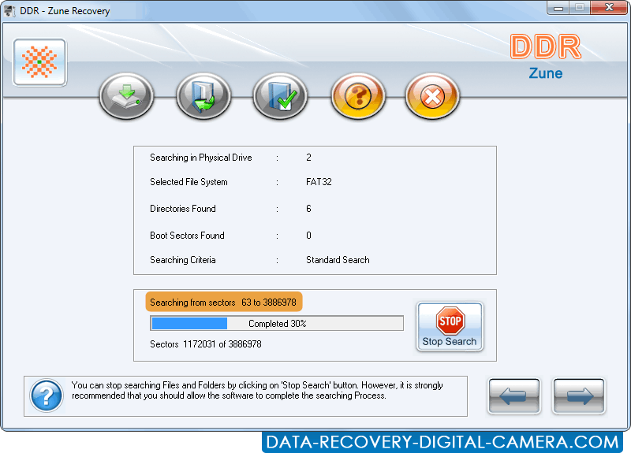The image size is (631, 453).
Task: Click the book with green arrow icon
Action: [203, 96]
